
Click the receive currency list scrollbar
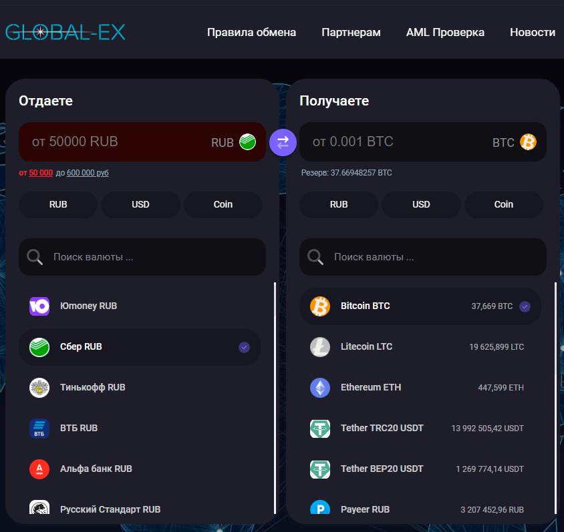555,398
